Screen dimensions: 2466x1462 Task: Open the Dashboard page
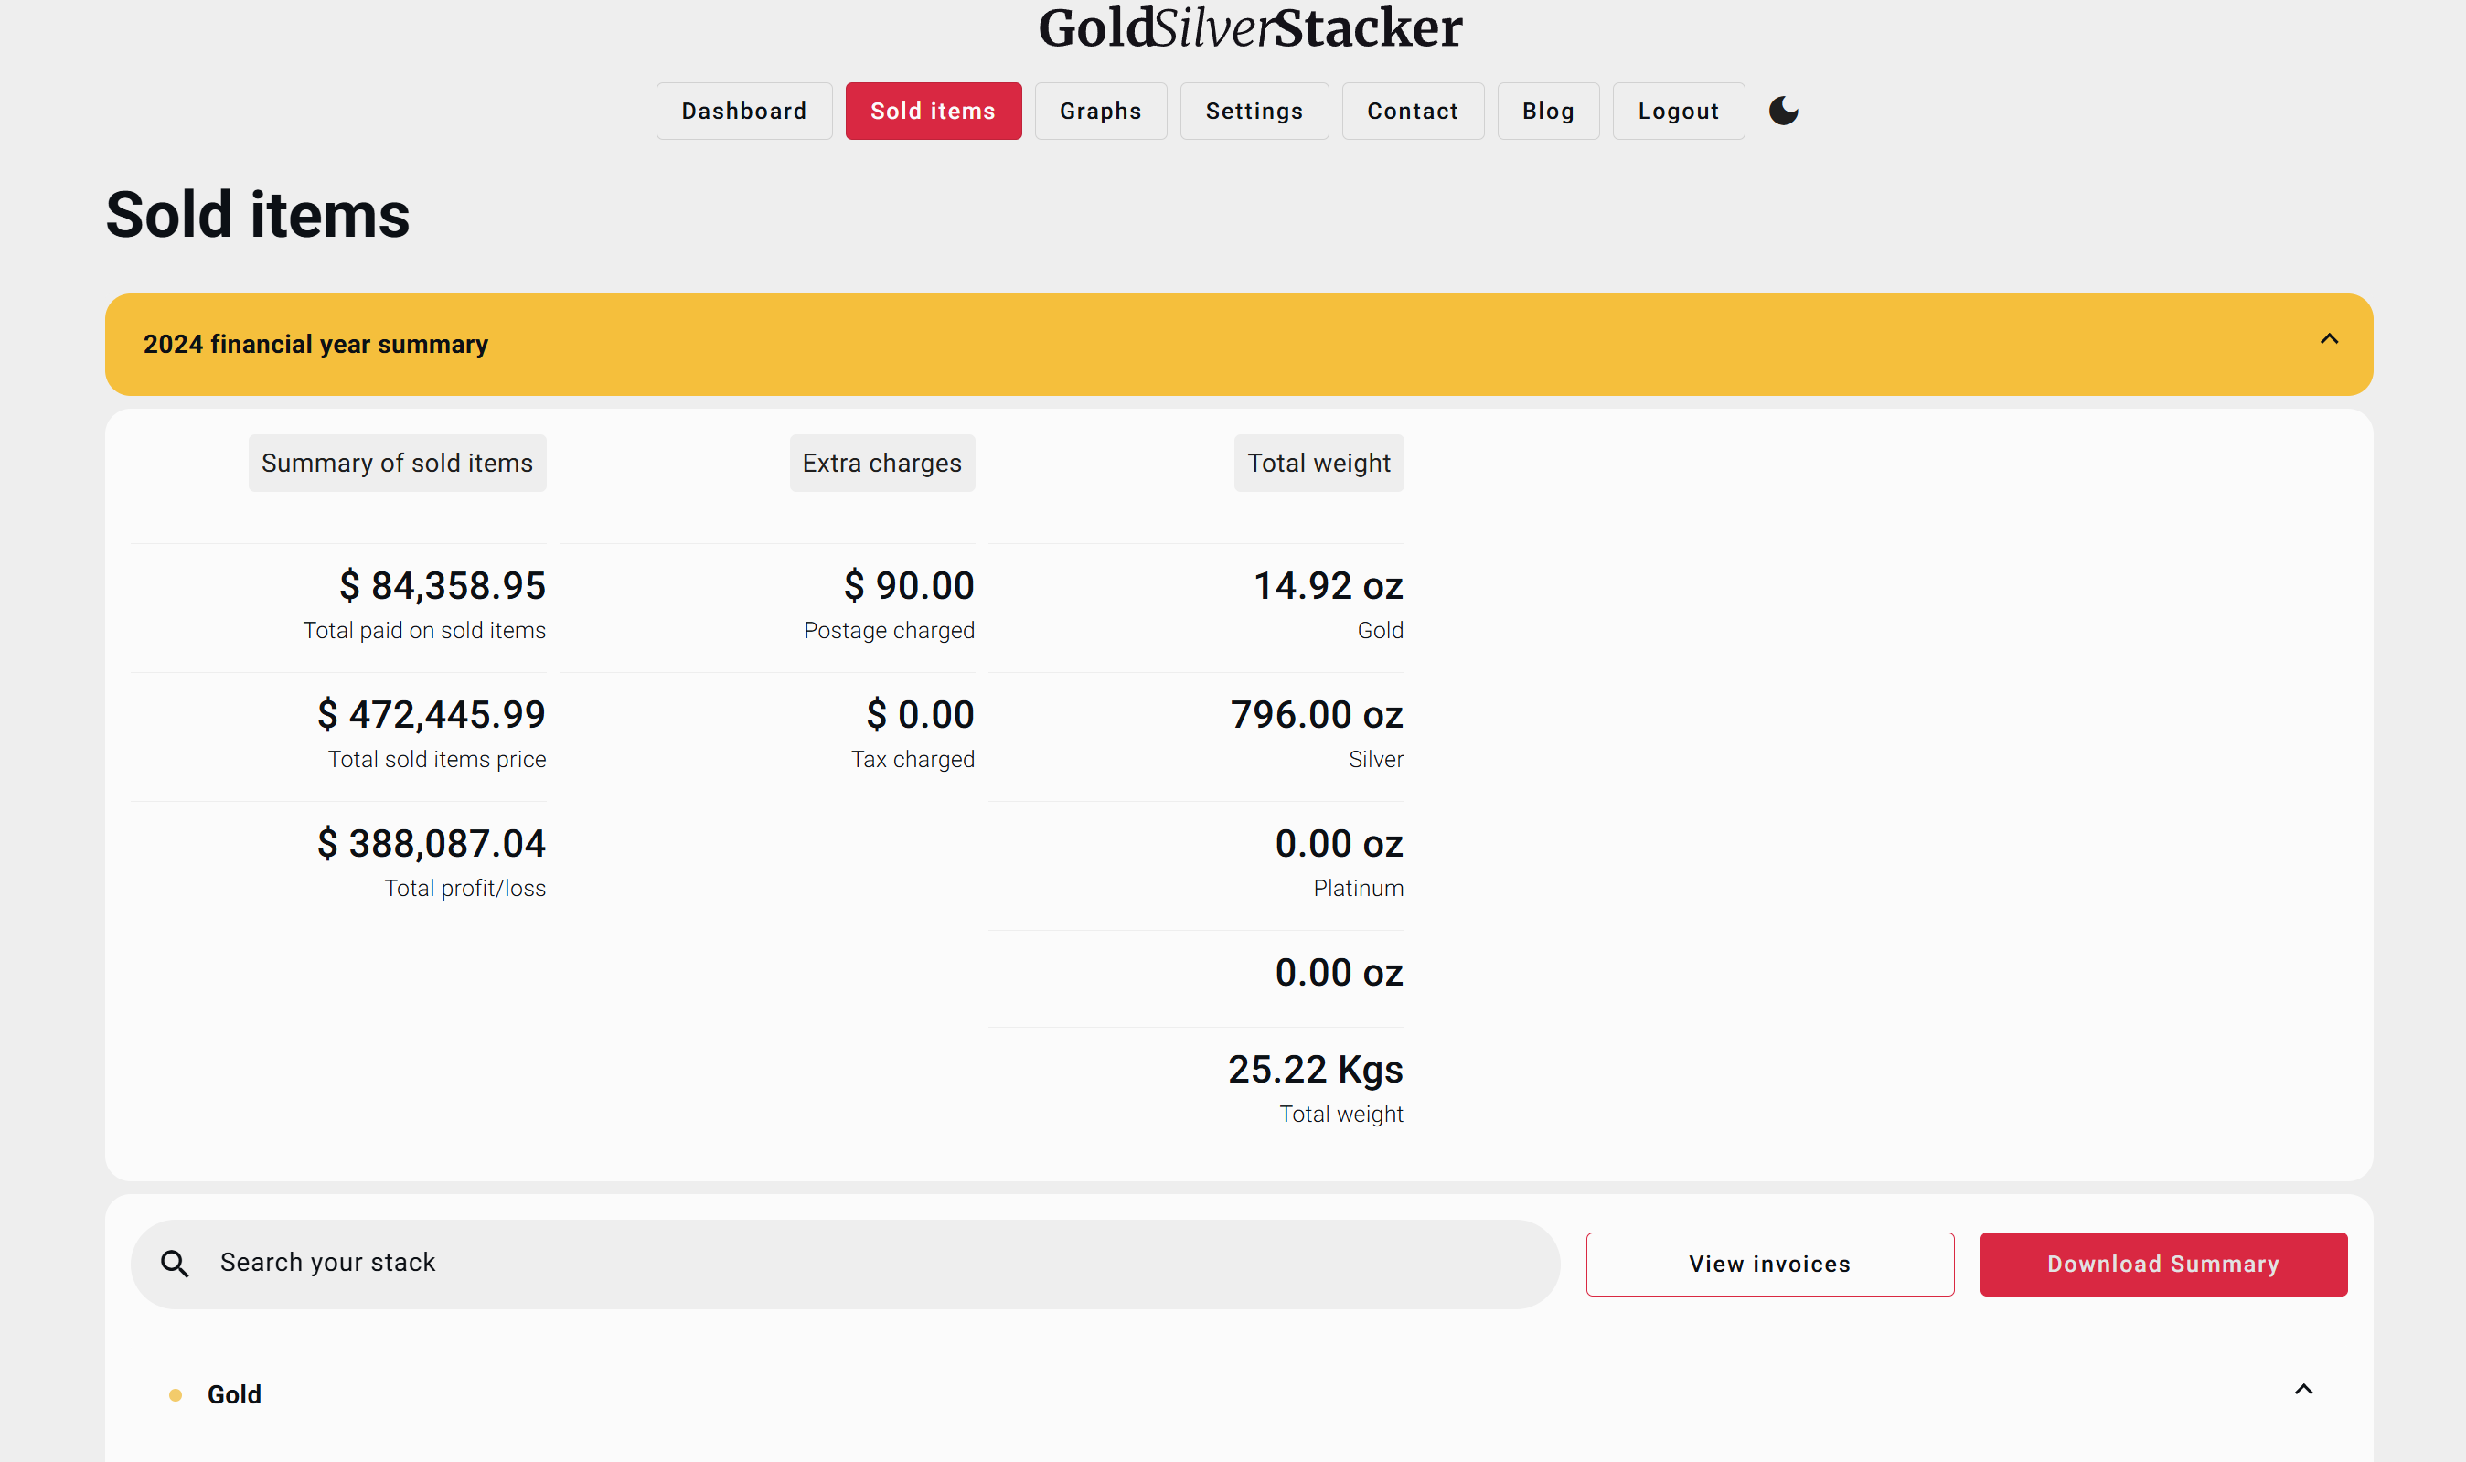(x=744, y=112)
